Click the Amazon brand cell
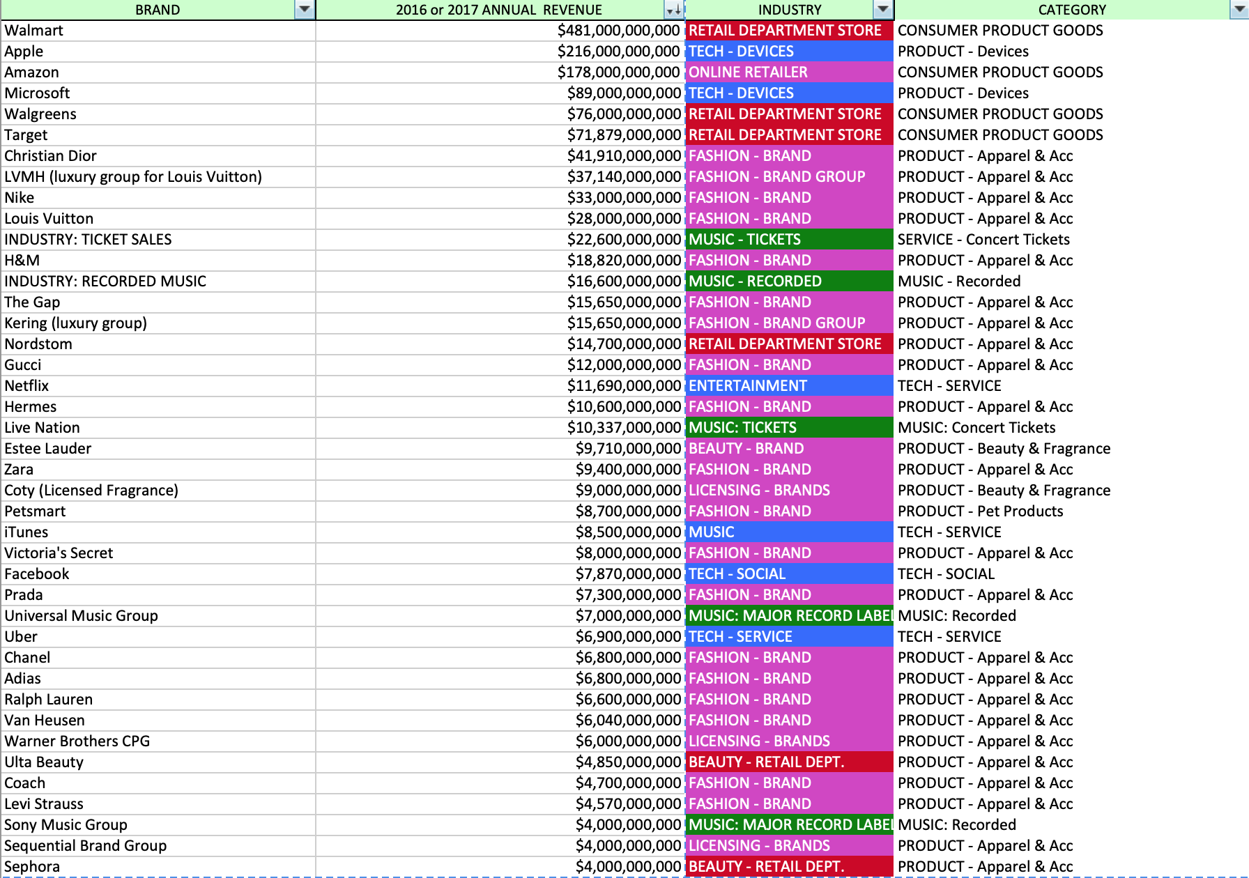 [x=158, y=72]
